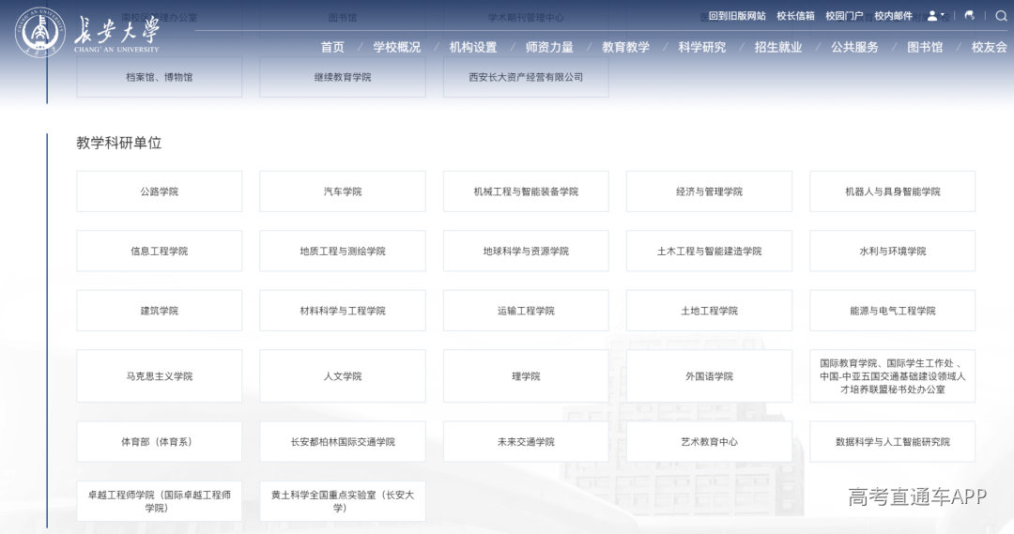1014x534 pixels.
Task: Open 图书馆 in navigation bar
Action: [x=925, y=47]
